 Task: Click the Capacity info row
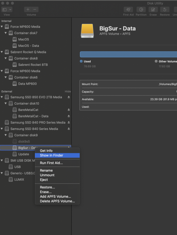[x=129, y=92]
